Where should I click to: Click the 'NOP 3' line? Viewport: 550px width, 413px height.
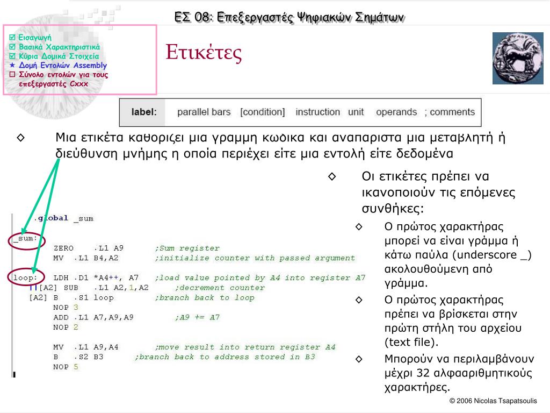tap(66, 307)
